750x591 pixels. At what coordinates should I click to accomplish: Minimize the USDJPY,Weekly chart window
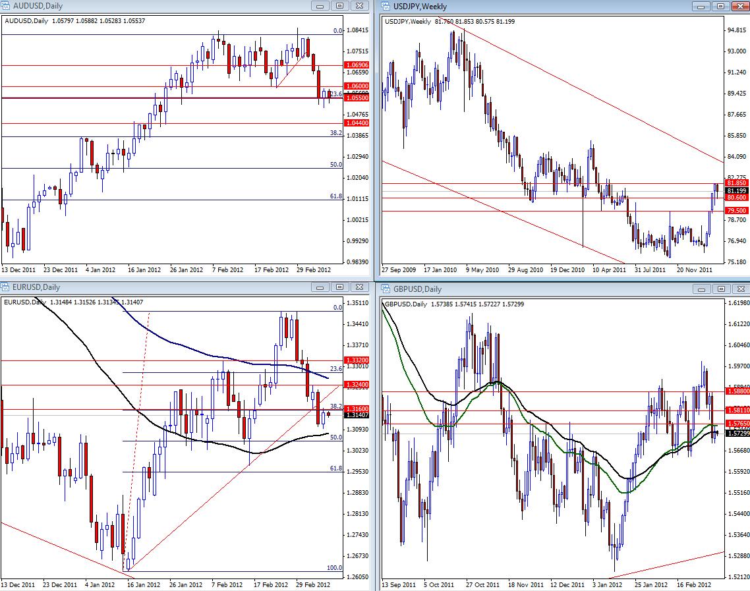click(x=701, y=6)
